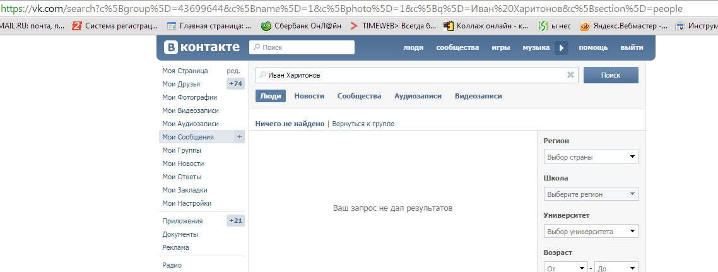Open the +21 applications badge
The width and height of the screenshot is (718, 272).
coord(235,221)
